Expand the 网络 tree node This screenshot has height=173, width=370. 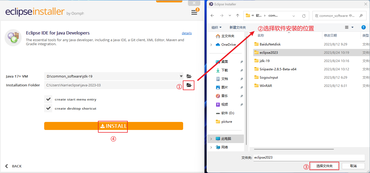coord(211,147)
